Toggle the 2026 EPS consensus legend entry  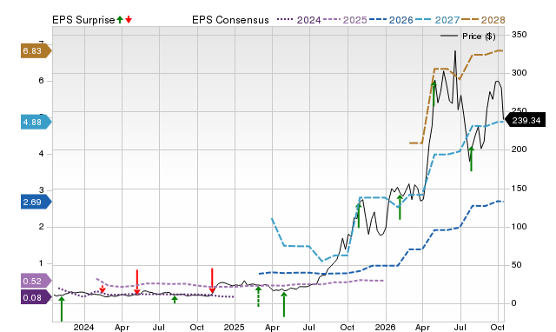click(391, 20)
